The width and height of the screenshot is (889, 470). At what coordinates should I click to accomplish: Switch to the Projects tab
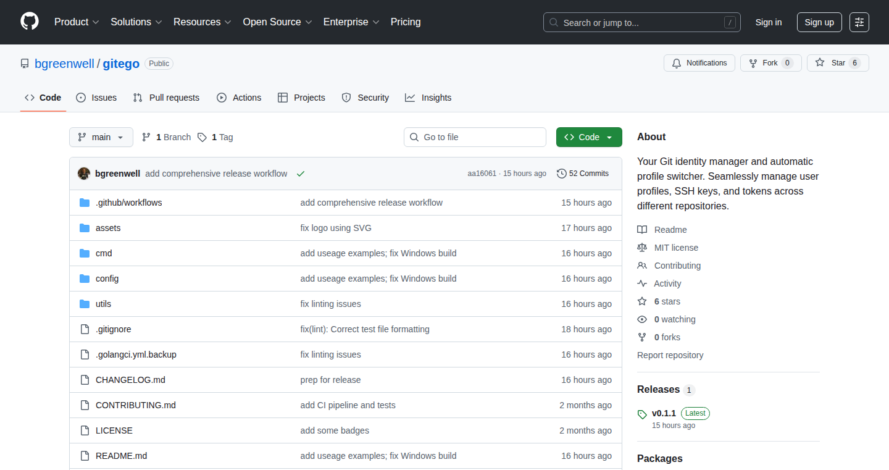pos(301,98)
